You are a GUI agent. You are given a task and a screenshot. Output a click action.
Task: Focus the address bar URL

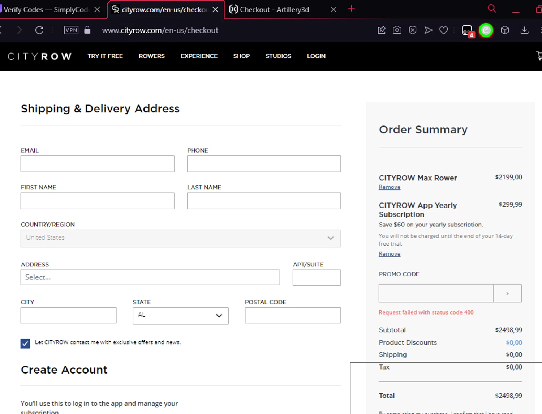tap(160, 30)
